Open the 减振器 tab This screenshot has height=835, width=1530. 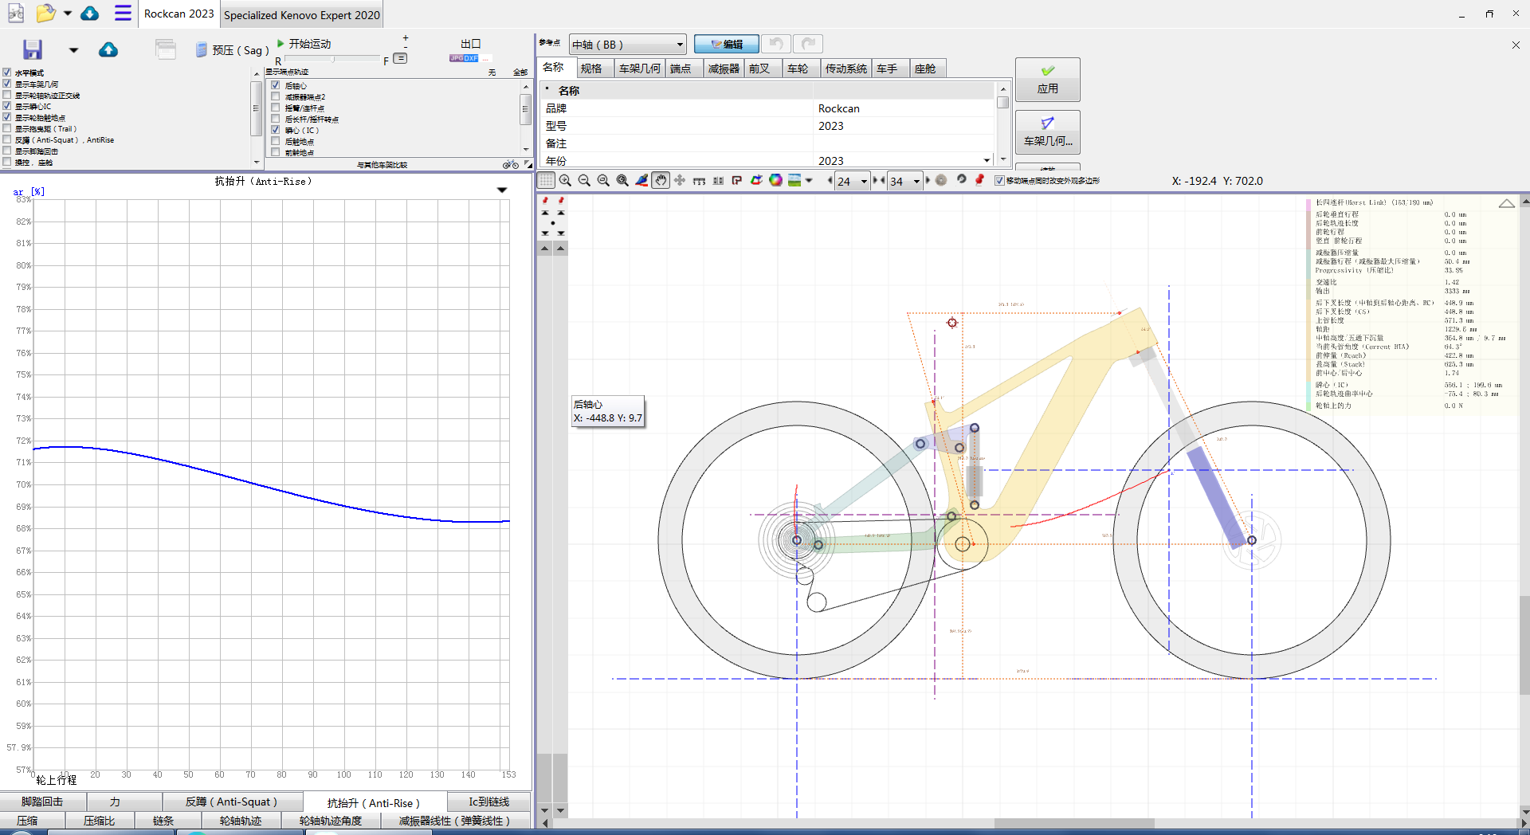[724, 69]
